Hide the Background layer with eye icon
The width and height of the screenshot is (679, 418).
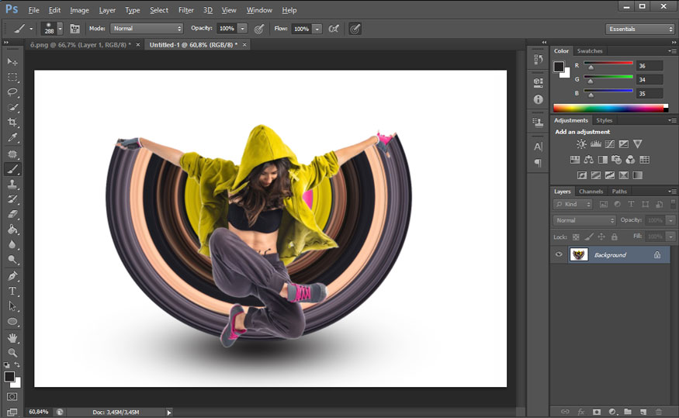pos(559,254)
